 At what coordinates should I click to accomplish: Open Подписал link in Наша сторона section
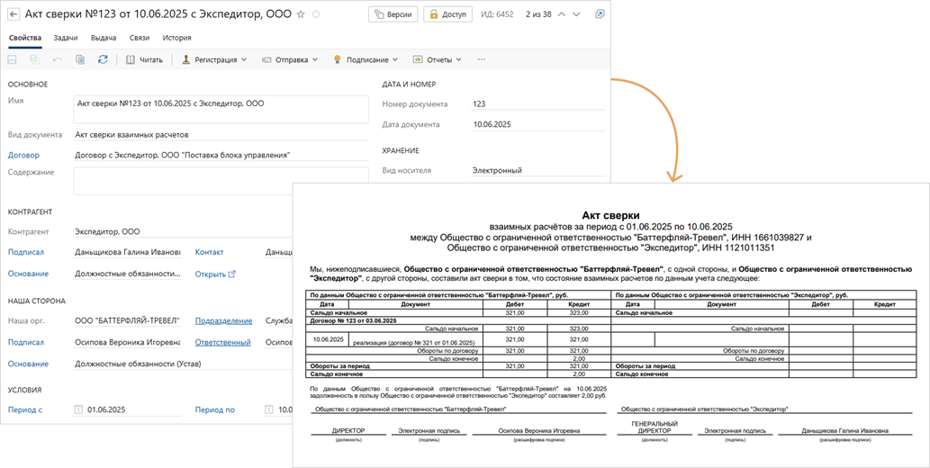(25, 342)
